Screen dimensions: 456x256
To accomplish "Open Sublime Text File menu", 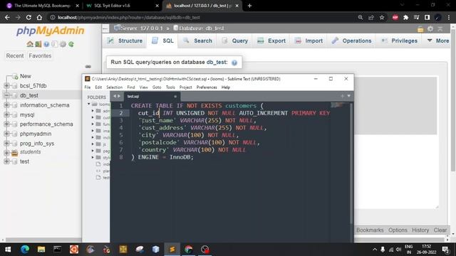I will click(88, 87).
